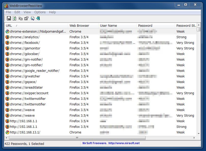
Task: Click the Firefox icon next to chrome://google_reader_notifier/
Action: (x=7, y=71)
